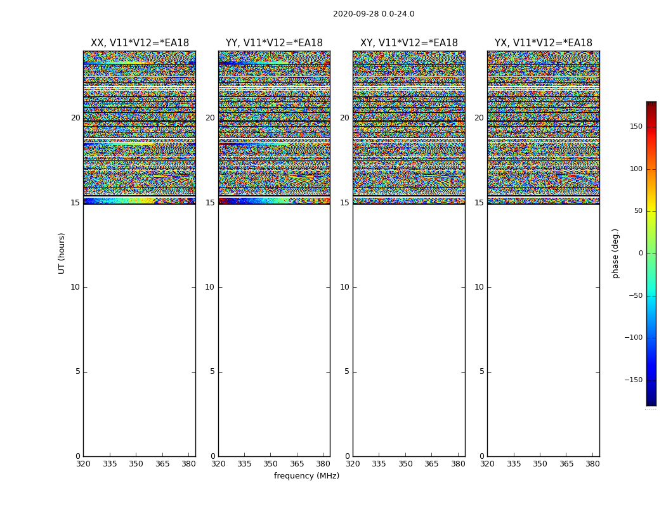
Task: Click the "365" x-tick under the YY panel
Action: [297, 464]
